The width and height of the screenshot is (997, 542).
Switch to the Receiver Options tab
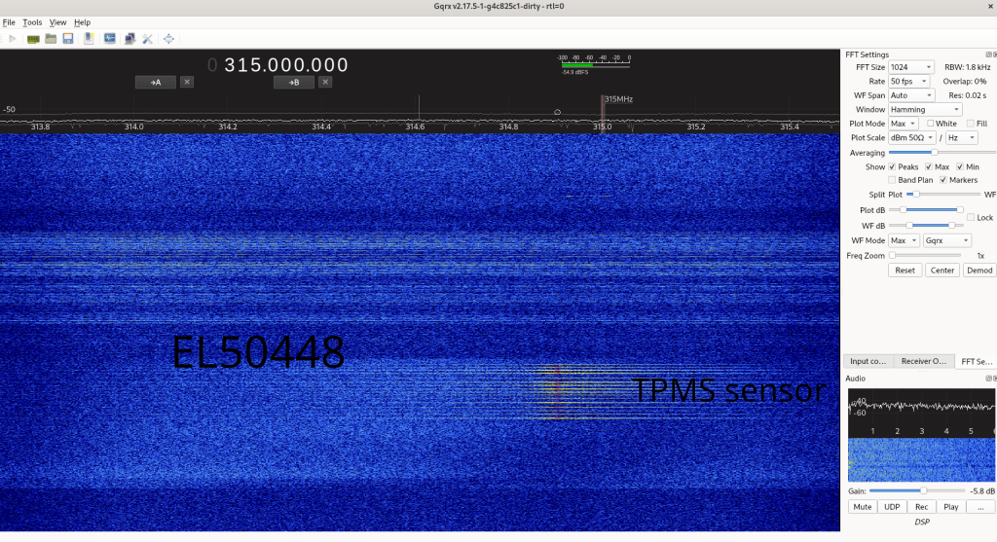tap(924, 361)
